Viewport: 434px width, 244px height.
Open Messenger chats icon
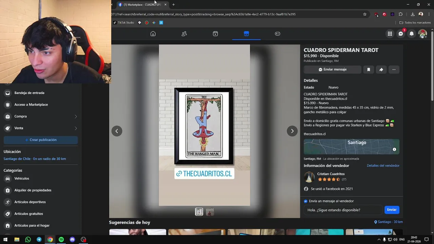pos(401,34)
